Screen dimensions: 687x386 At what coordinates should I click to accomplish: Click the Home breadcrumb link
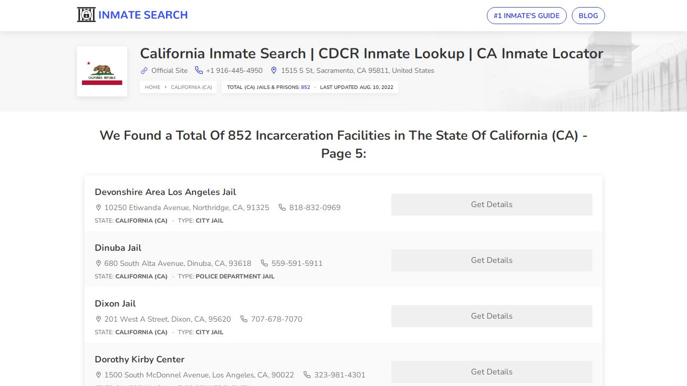pos(152,87)
